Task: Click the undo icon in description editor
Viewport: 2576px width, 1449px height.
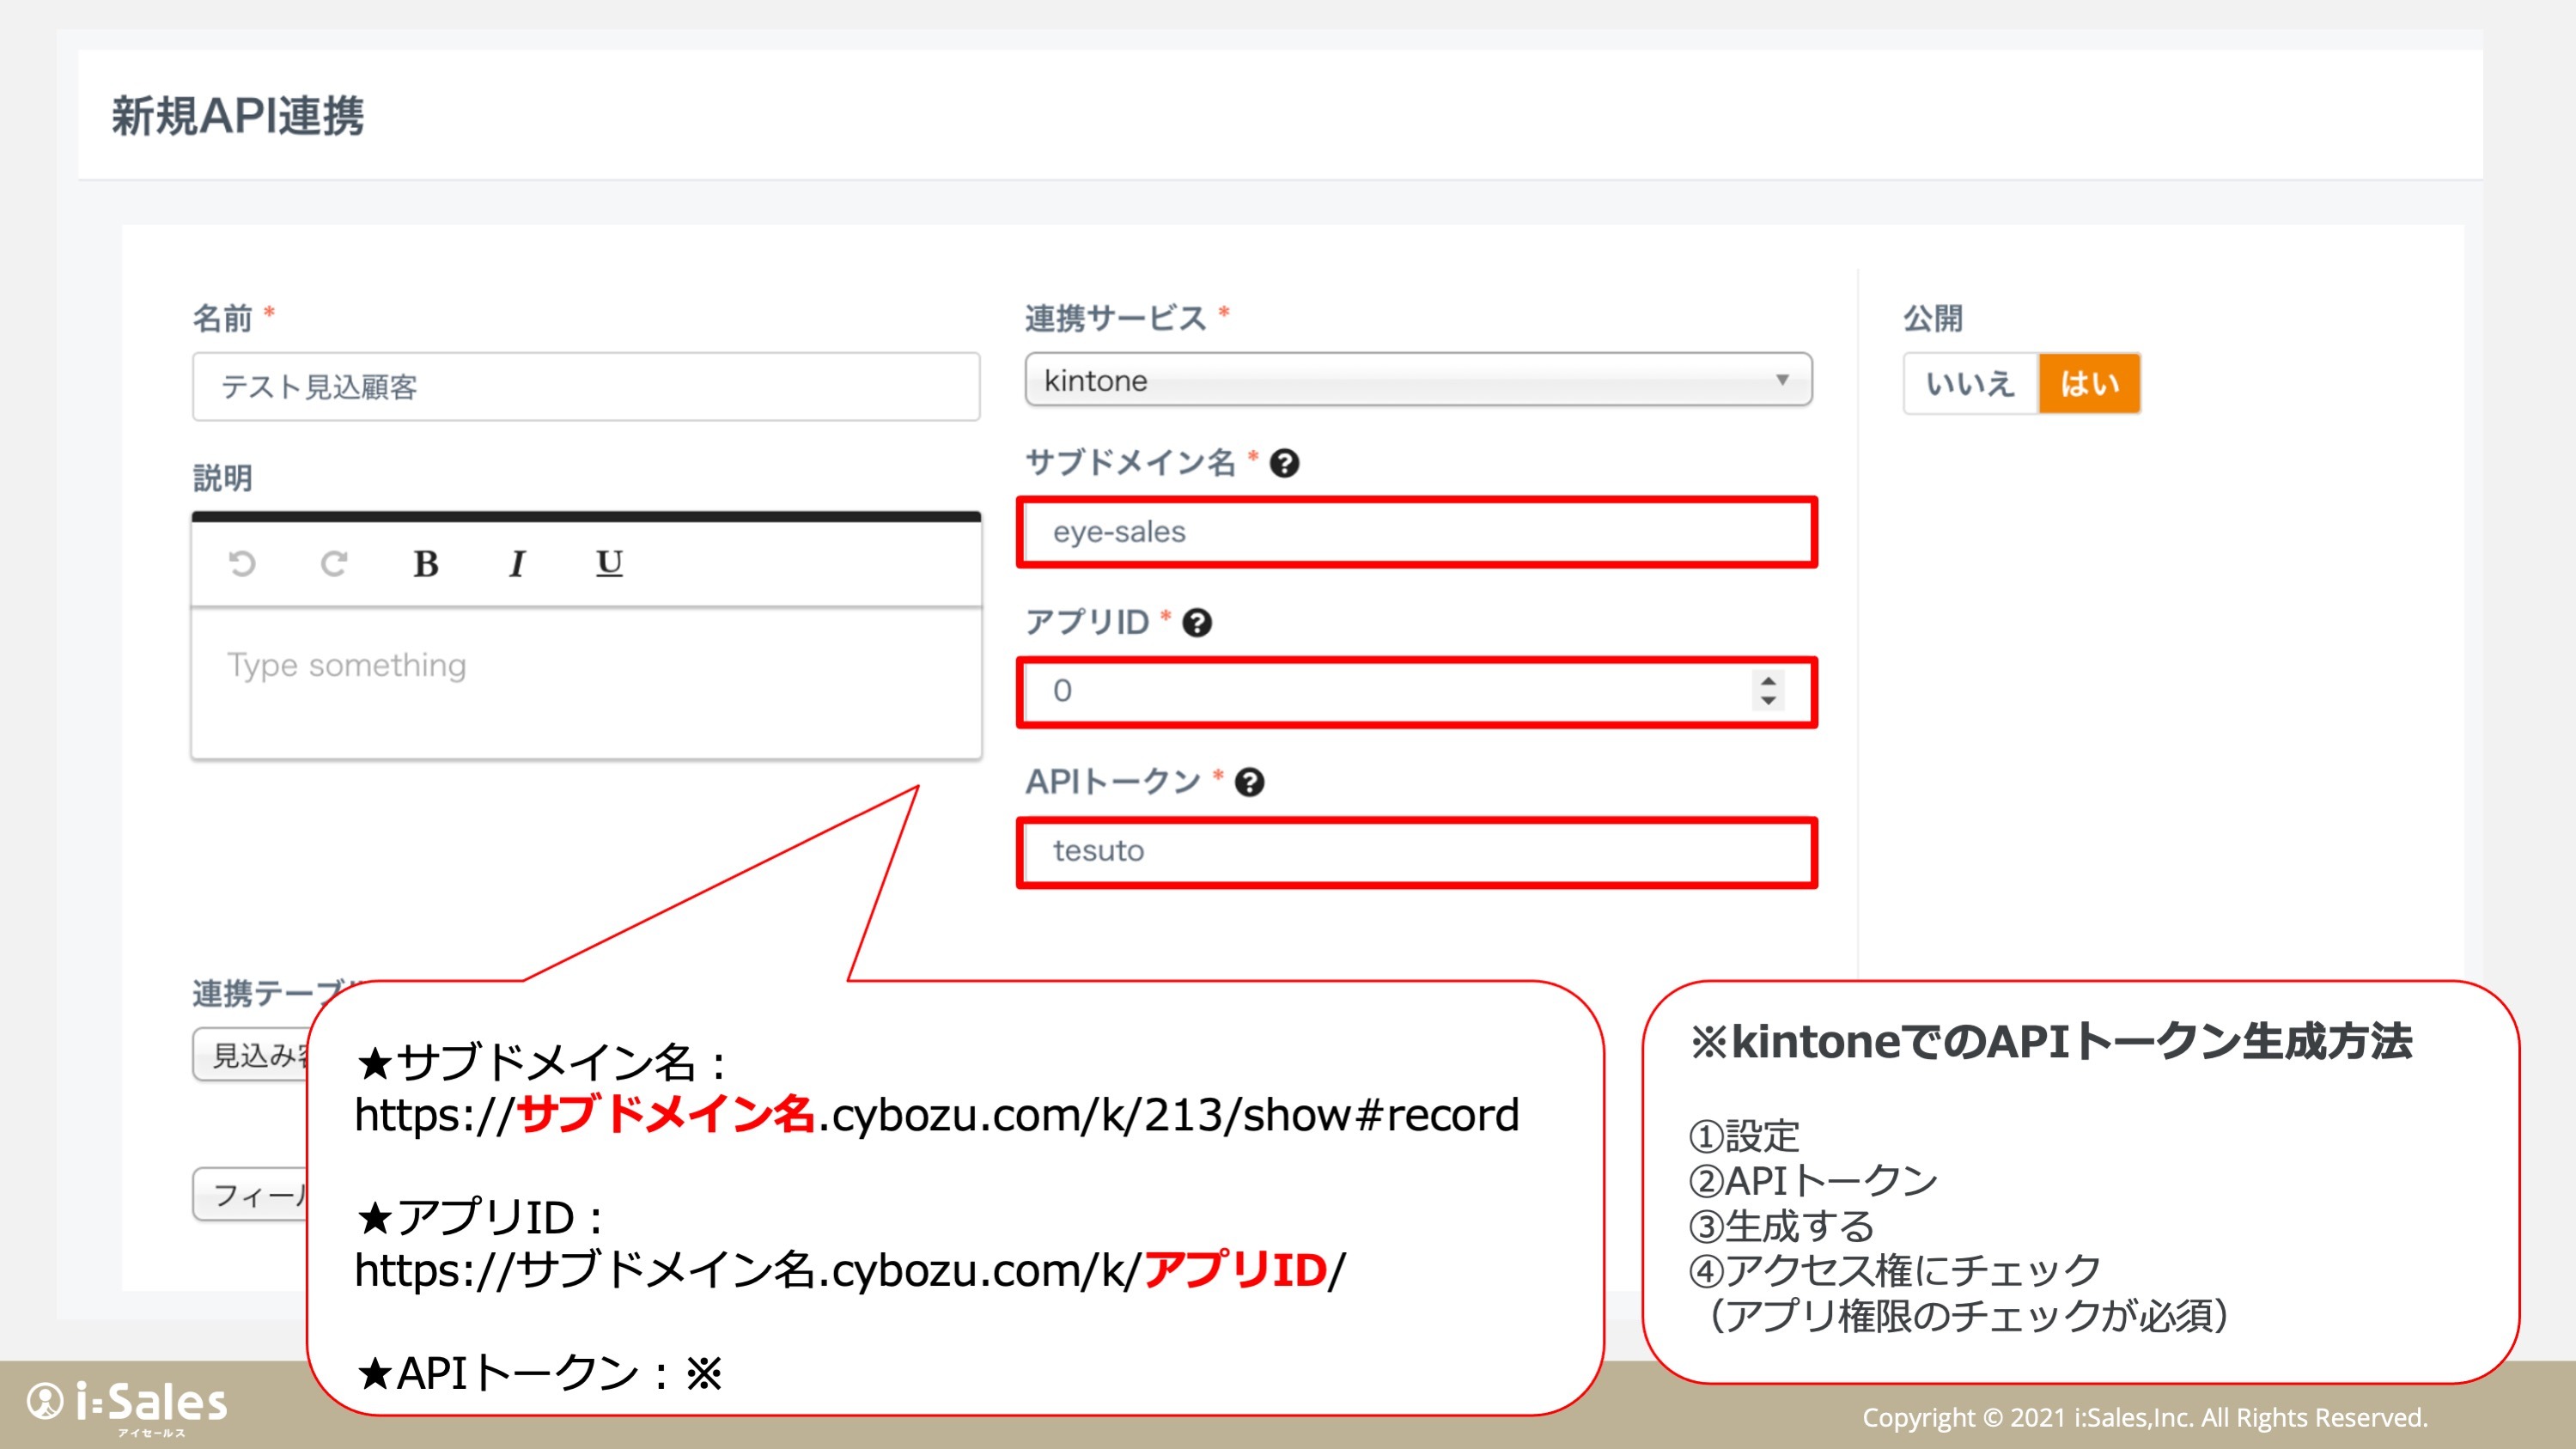Action: [241, 564]
